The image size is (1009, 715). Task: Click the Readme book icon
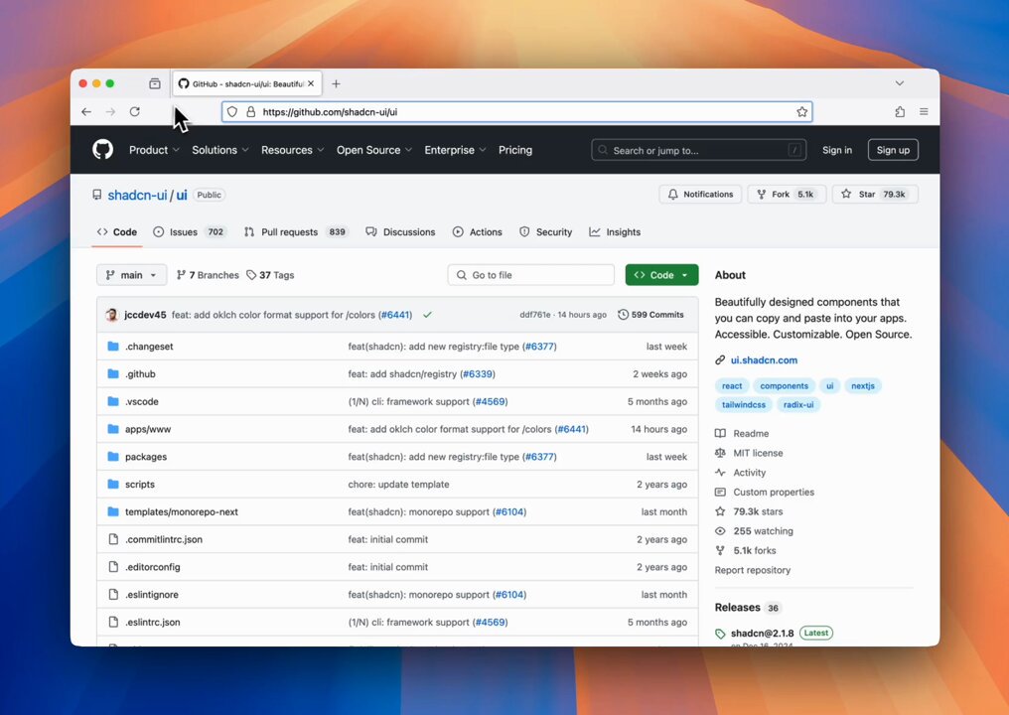[720, 434]
